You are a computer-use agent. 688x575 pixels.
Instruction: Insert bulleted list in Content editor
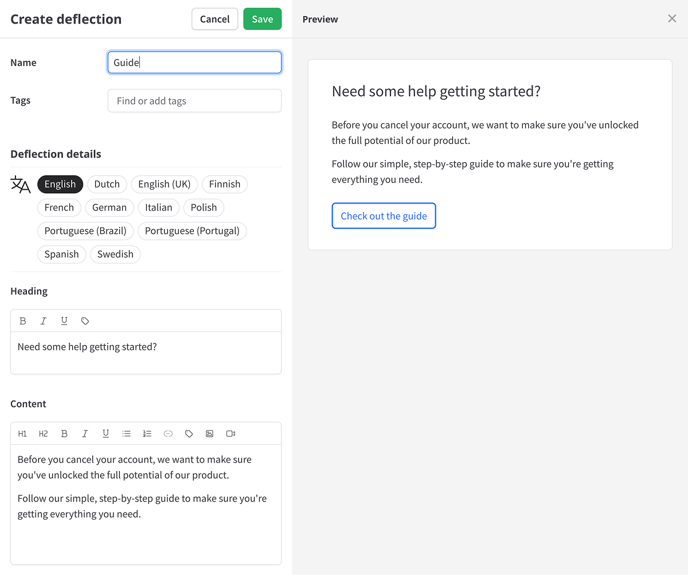coord(127,434)
